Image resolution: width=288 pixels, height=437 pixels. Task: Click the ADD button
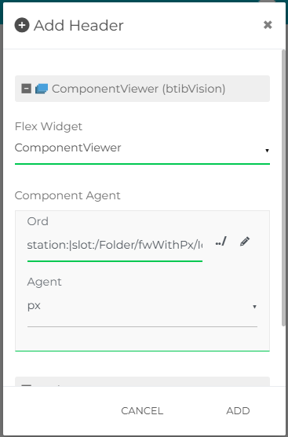(238, 411)
